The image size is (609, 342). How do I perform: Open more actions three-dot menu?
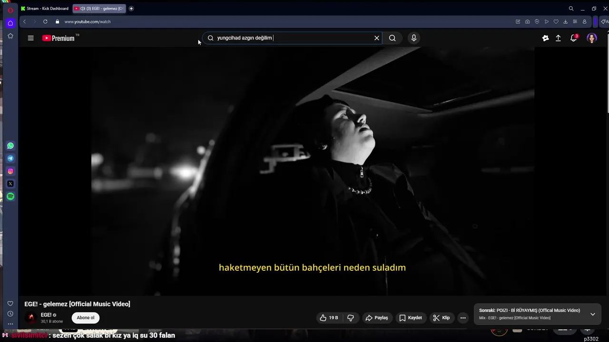(x=463, y=318)
